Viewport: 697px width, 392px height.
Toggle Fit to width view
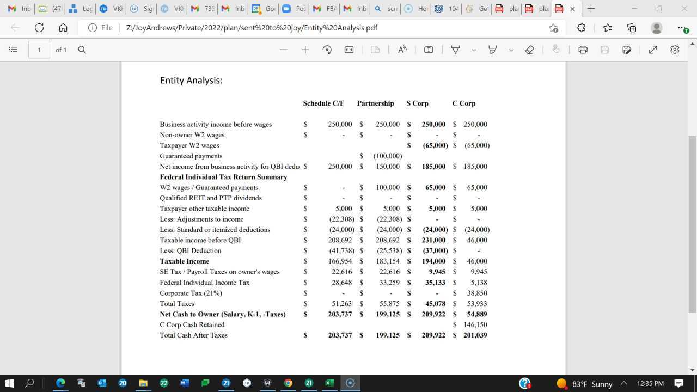348,50
